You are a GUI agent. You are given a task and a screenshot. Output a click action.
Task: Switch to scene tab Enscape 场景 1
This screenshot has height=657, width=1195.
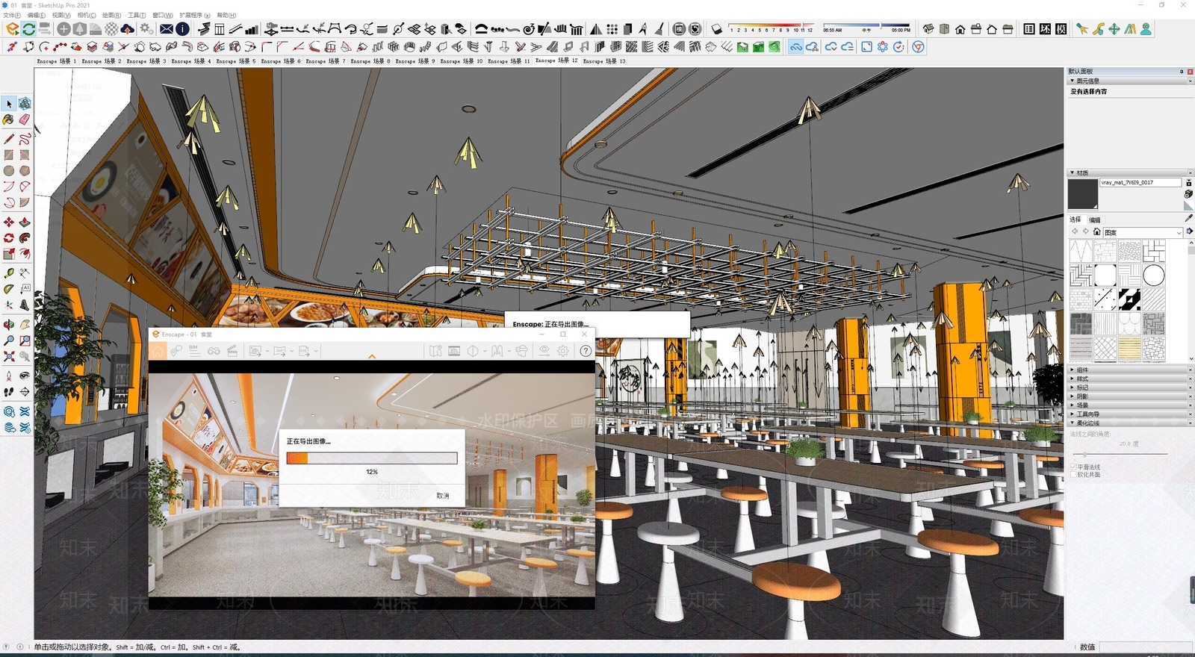point(57,61)
